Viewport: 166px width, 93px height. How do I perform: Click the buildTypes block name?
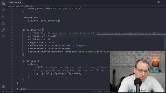pyautogui.click(x=29, y=61)
